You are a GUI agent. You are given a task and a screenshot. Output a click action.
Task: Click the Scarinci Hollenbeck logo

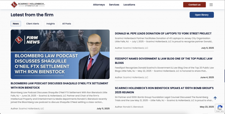(x=28, y=5)
